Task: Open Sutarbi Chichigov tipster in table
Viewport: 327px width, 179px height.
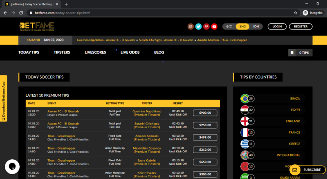Action: [147, 124]
